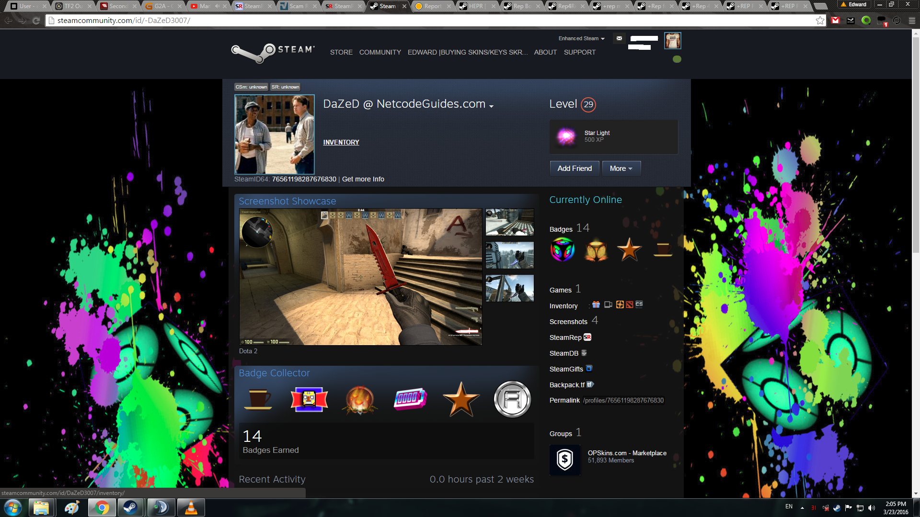Open the COMMUNITY menu
920x517 pixels.
[x=380, y=52]
